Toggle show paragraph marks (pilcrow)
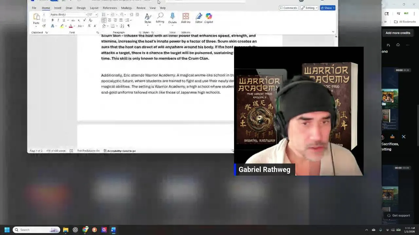Viewport: 419px width, 235px height. 128,26
